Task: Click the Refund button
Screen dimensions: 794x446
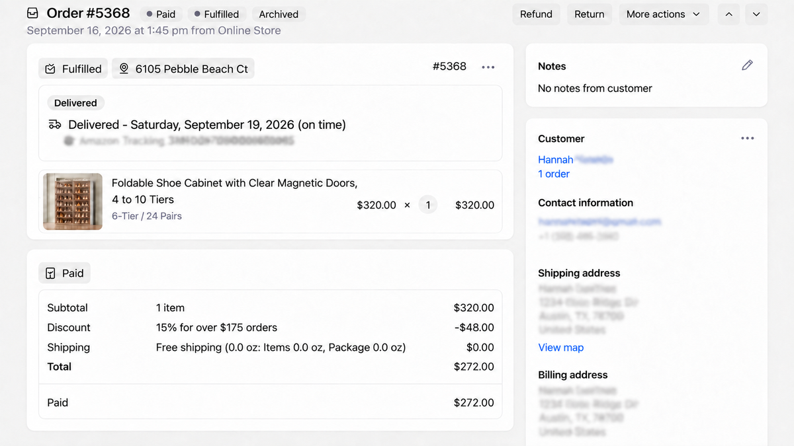Action: (536, 14)
